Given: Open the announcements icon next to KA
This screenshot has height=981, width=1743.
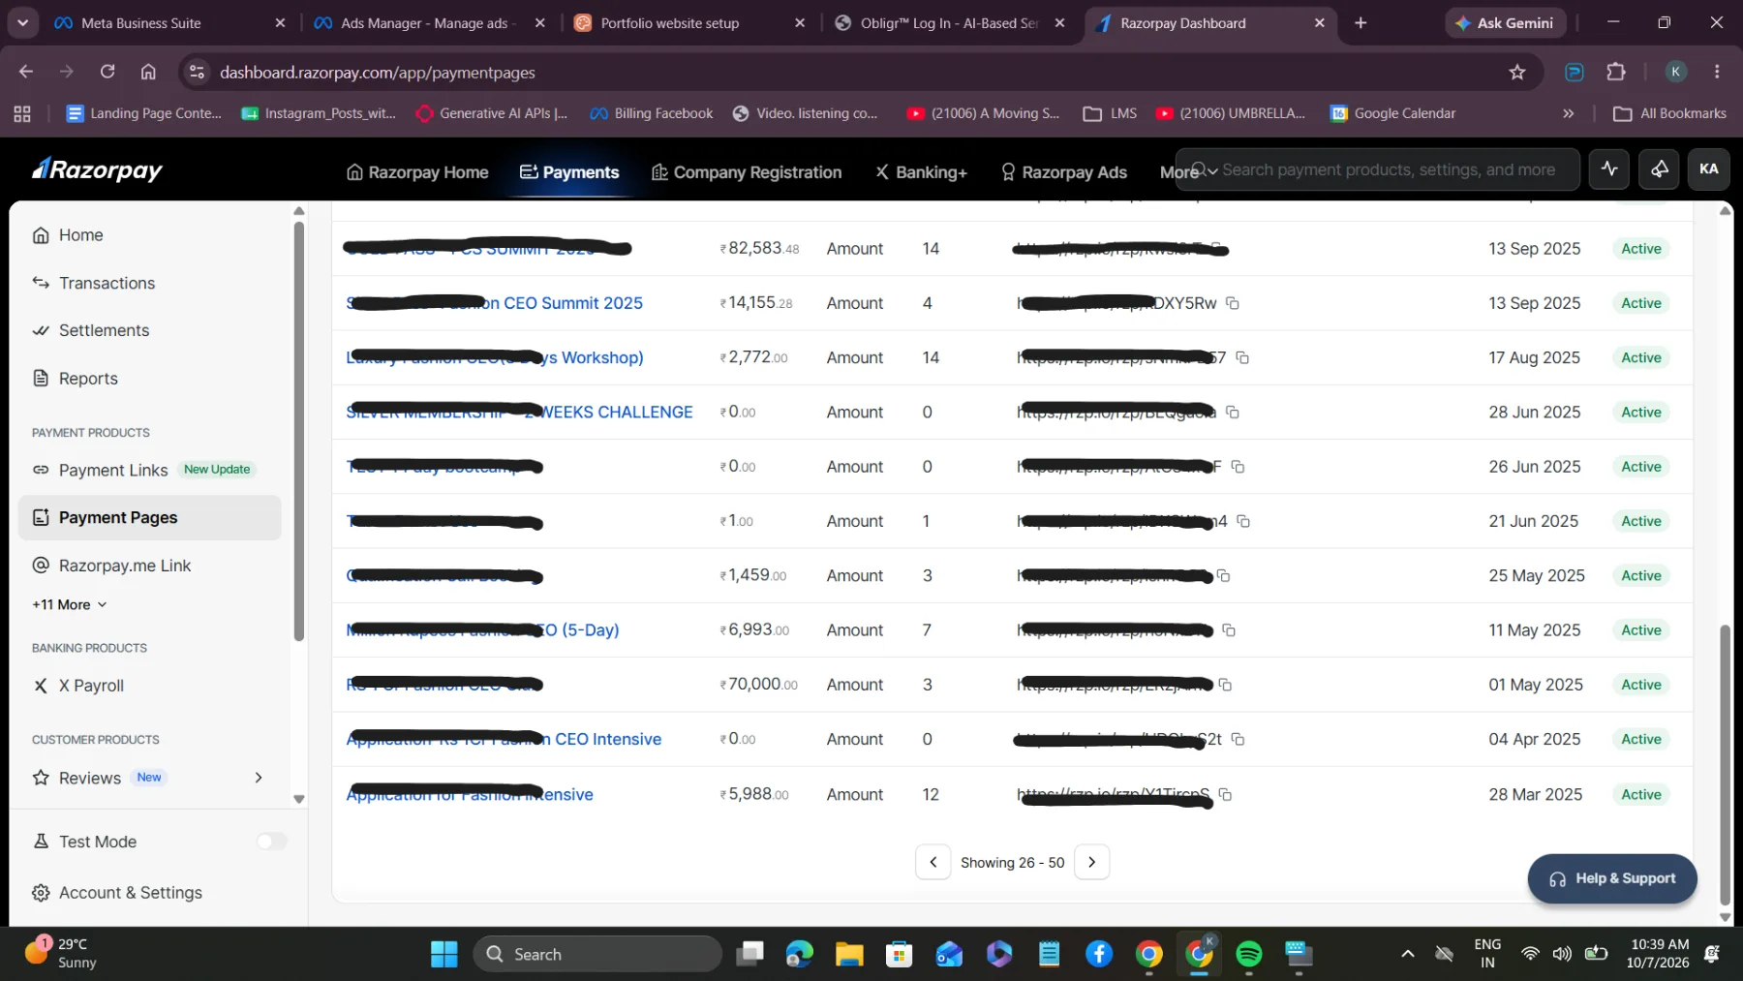Looking at the screenshot, I should click(x=1660, y=169).
